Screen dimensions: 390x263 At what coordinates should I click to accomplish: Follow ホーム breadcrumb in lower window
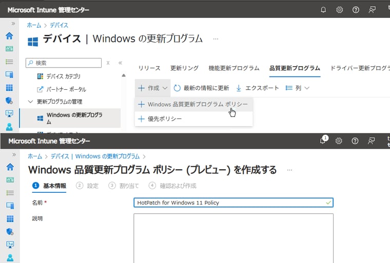coord(35,156)
